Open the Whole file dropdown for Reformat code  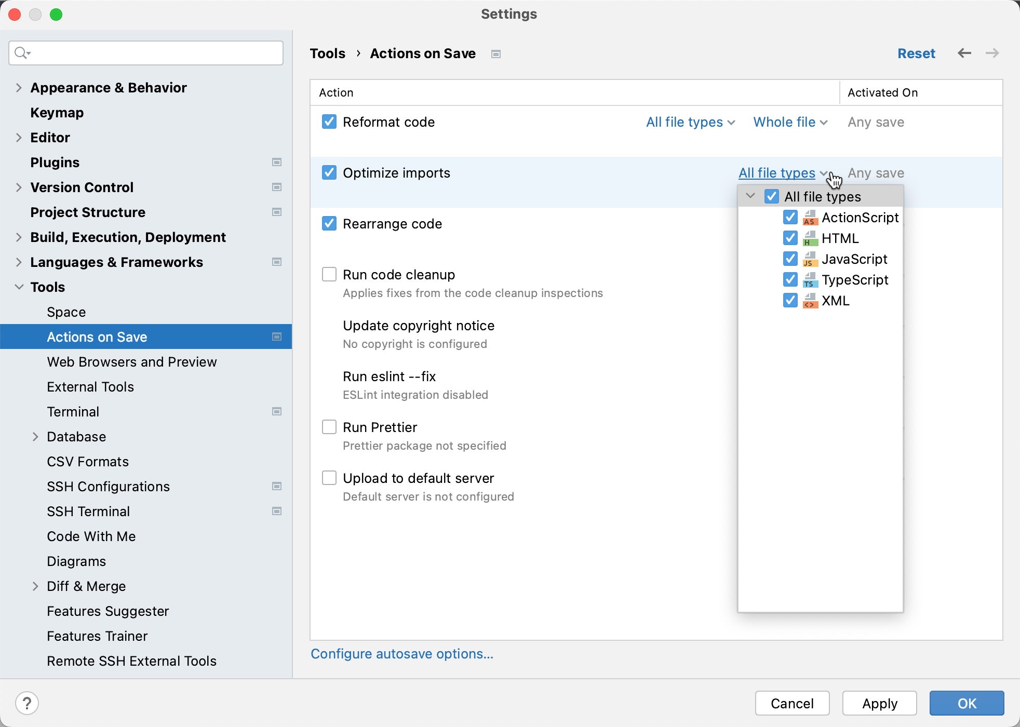[x=787, y=122]
